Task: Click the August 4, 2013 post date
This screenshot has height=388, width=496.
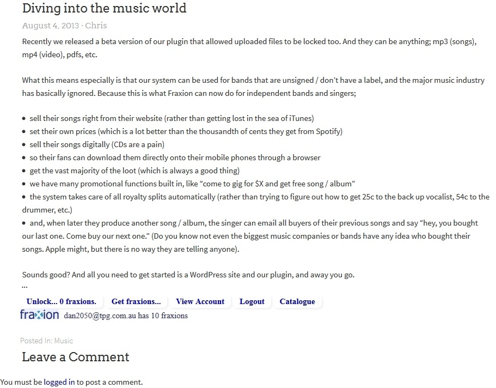Action: coord(50,25)
